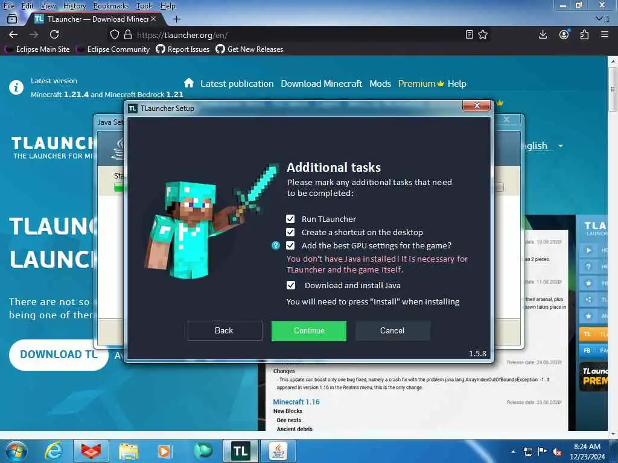Cancel the TLauncher Setup dialog

(x=392, y=331)
